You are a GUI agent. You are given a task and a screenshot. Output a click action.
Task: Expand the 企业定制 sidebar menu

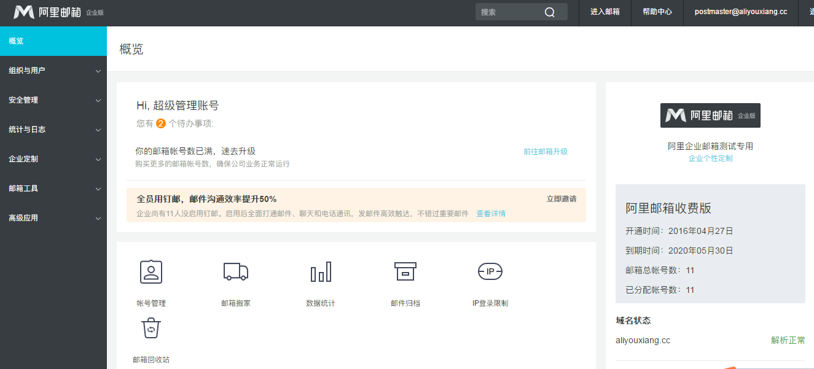(x=53, y=159)
